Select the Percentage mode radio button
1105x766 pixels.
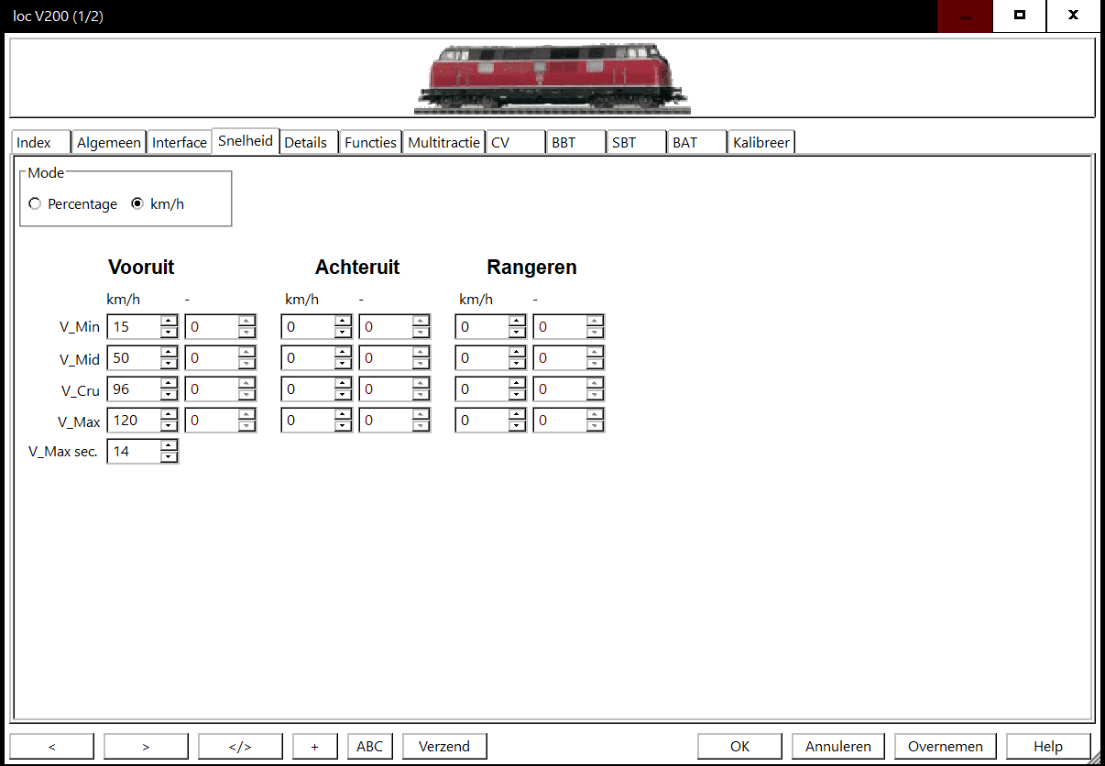tap(35, 204)
